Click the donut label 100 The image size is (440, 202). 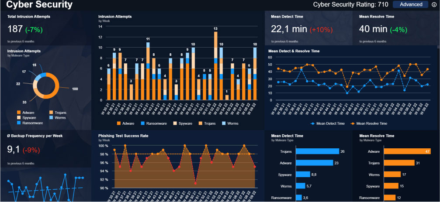75,89
